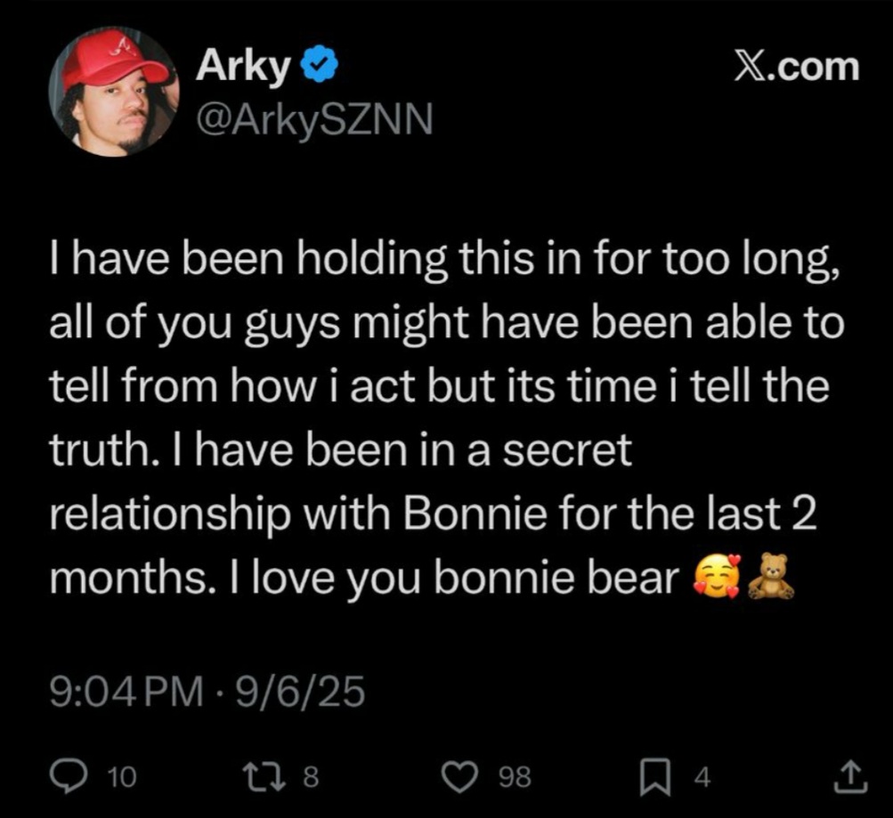Open Arky's profile picture with the red cap

pos(114,91)
